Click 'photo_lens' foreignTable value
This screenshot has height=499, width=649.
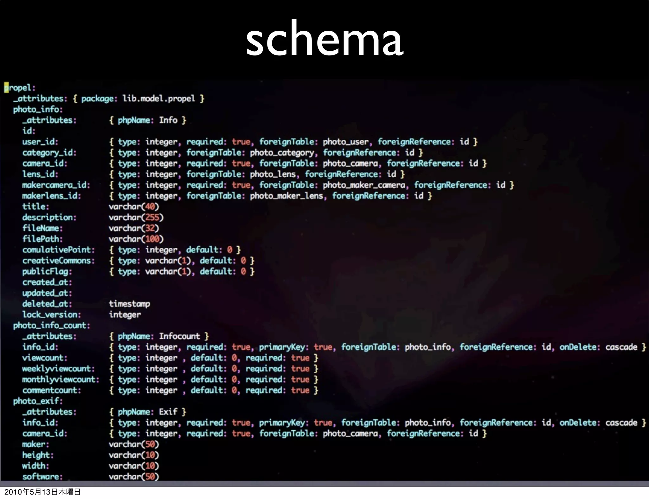(x=273, y=174)
